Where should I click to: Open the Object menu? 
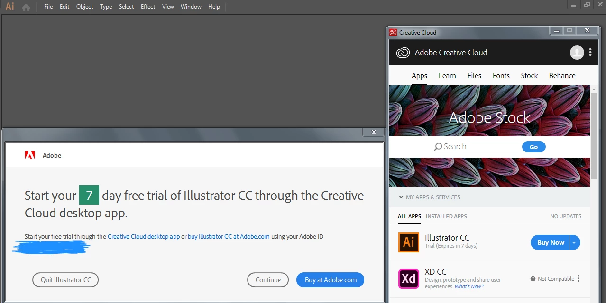click(85, 7)
